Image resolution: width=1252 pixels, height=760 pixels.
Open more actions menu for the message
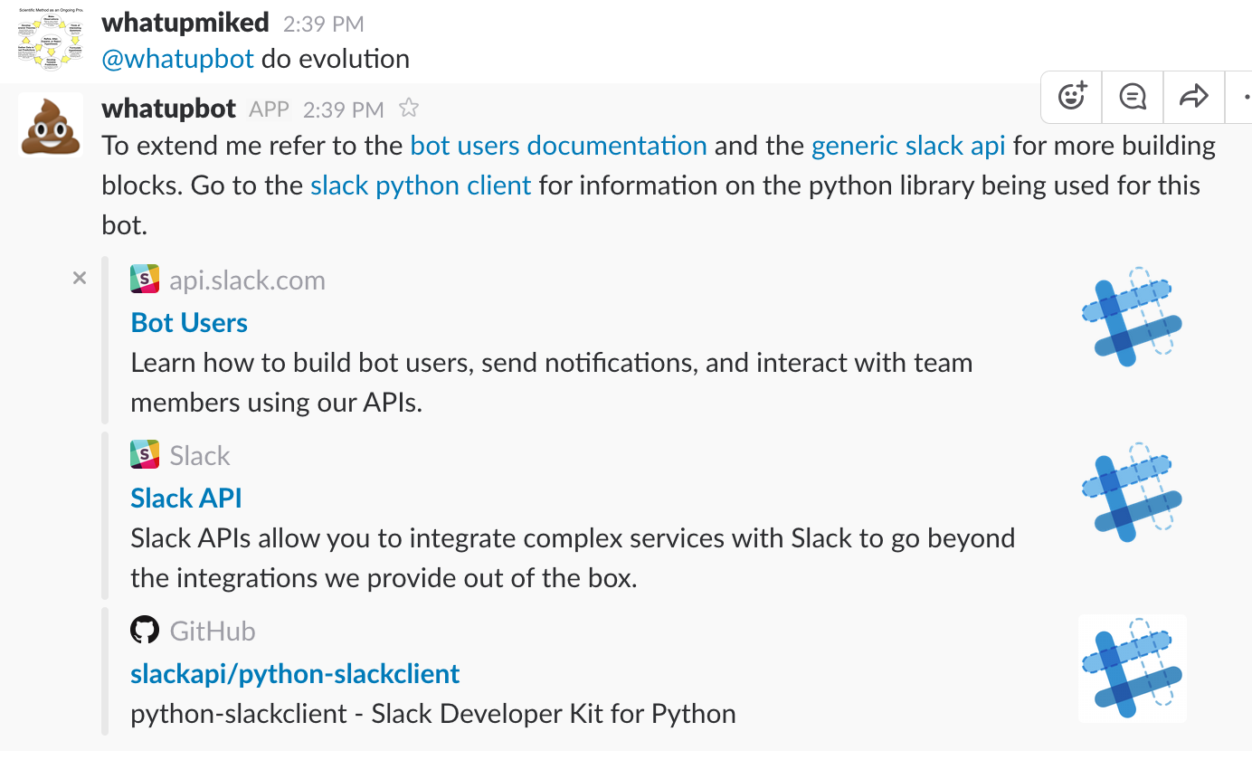(1241, 96)
